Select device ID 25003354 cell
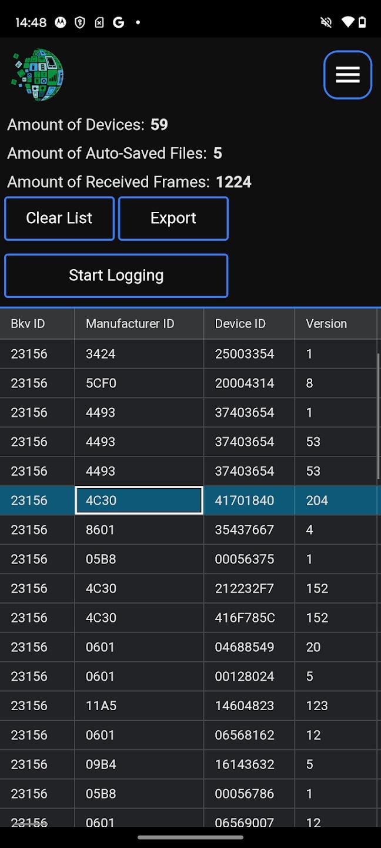Image resolution: width=381 pixels, height=848 pixels. (x=245, y=354)
